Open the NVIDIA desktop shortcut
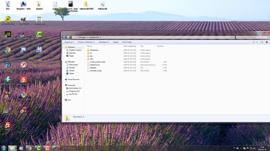The width and height of the screenshot is (270, 151). [8, 35]
